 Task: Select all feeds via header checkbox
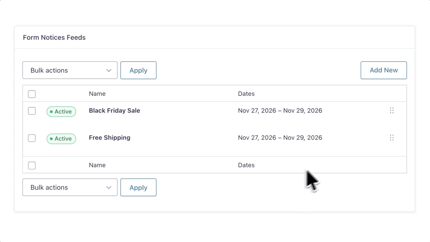click(x=32, y=94)
